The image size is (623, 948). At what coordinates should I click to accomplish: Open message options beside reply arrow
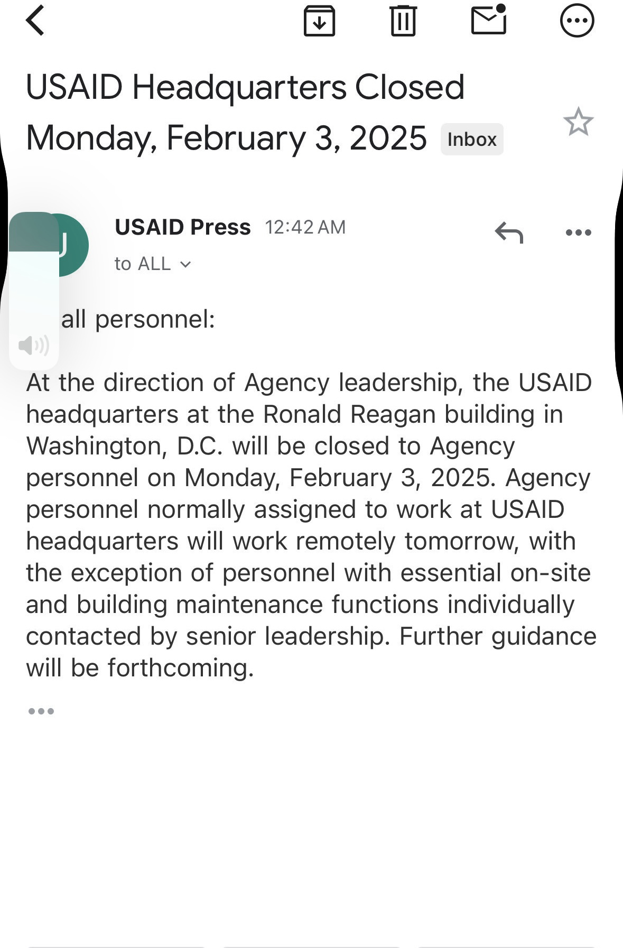[578, 233]
